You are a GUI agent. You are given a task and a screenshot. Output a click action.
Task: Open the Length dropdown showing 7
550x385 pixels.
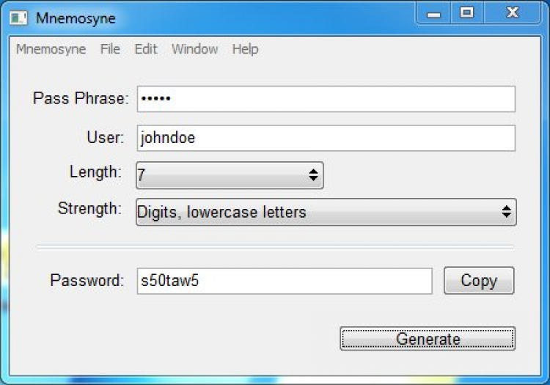pos(230,175)
